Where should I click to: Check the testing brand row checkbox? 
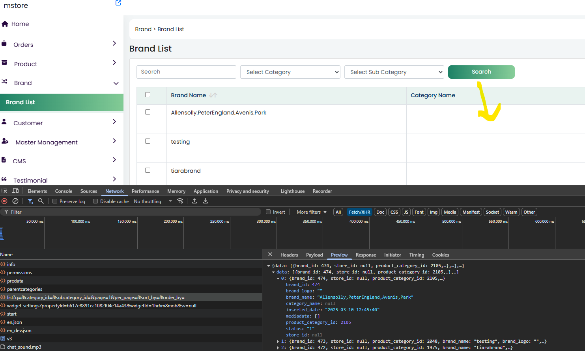[148, 141]
